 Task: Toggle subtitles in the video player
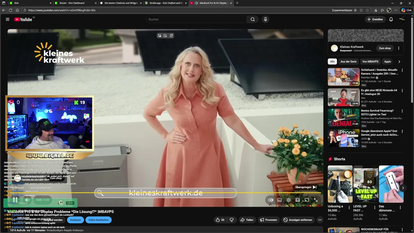279,200
